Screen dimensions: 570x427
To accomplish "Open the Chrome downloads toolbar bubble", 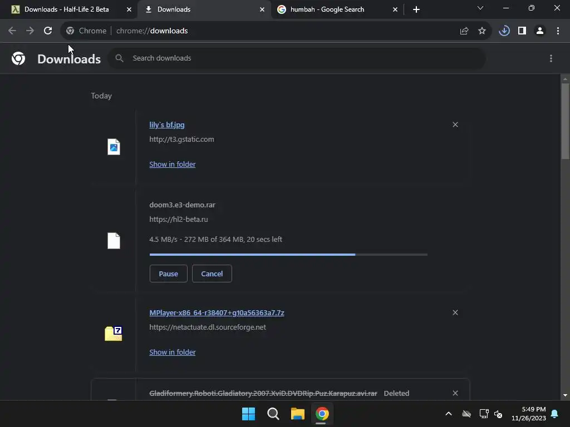I will [504, 31].
